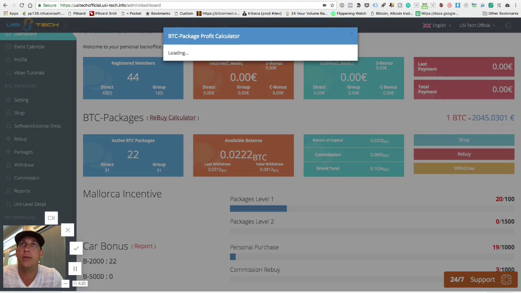The width and height of the screenshot is (521, 293).
Task: Click the Available Balance card
Action: coord(243,155)
